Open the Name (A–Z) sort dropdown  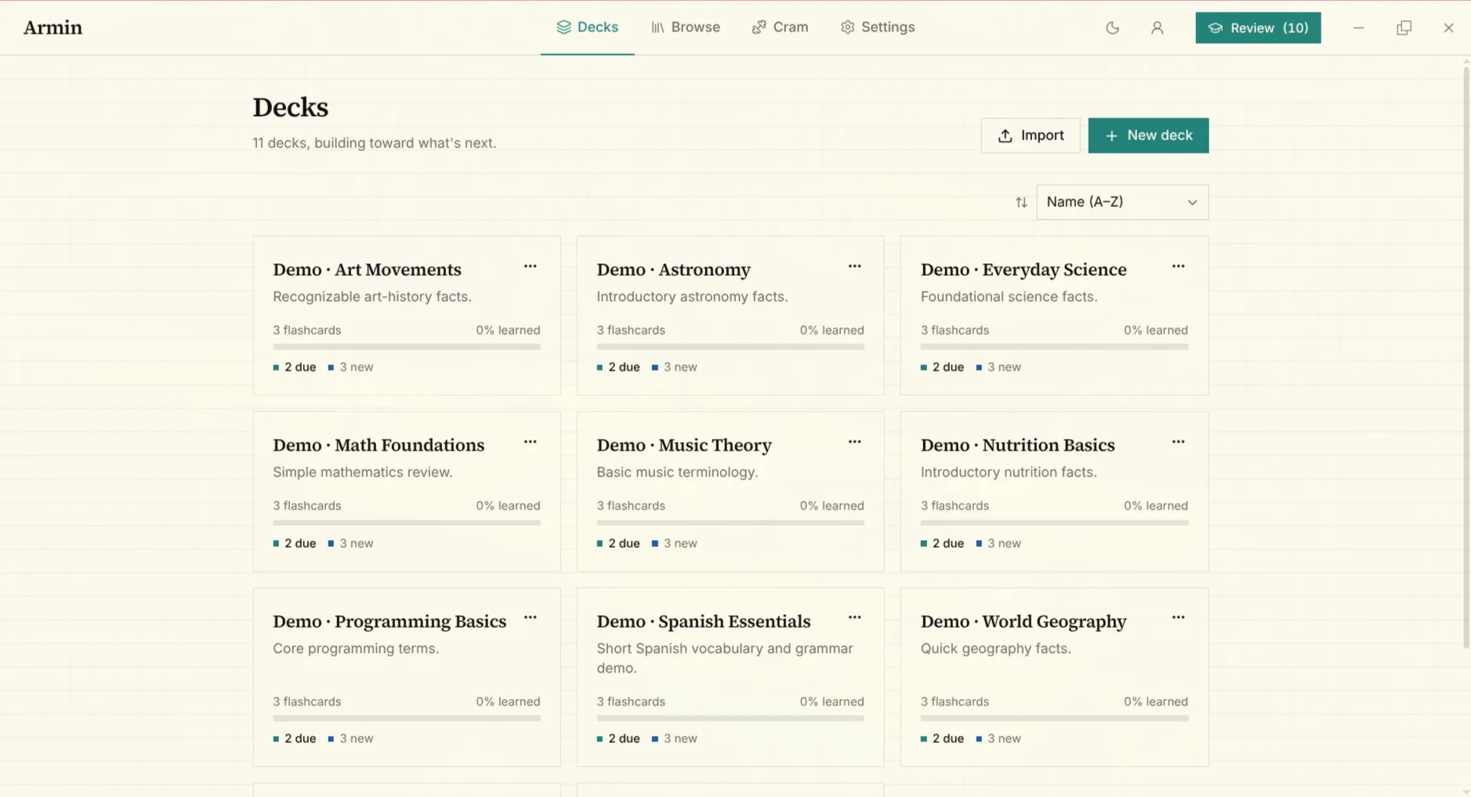(x=1122, y=202)
